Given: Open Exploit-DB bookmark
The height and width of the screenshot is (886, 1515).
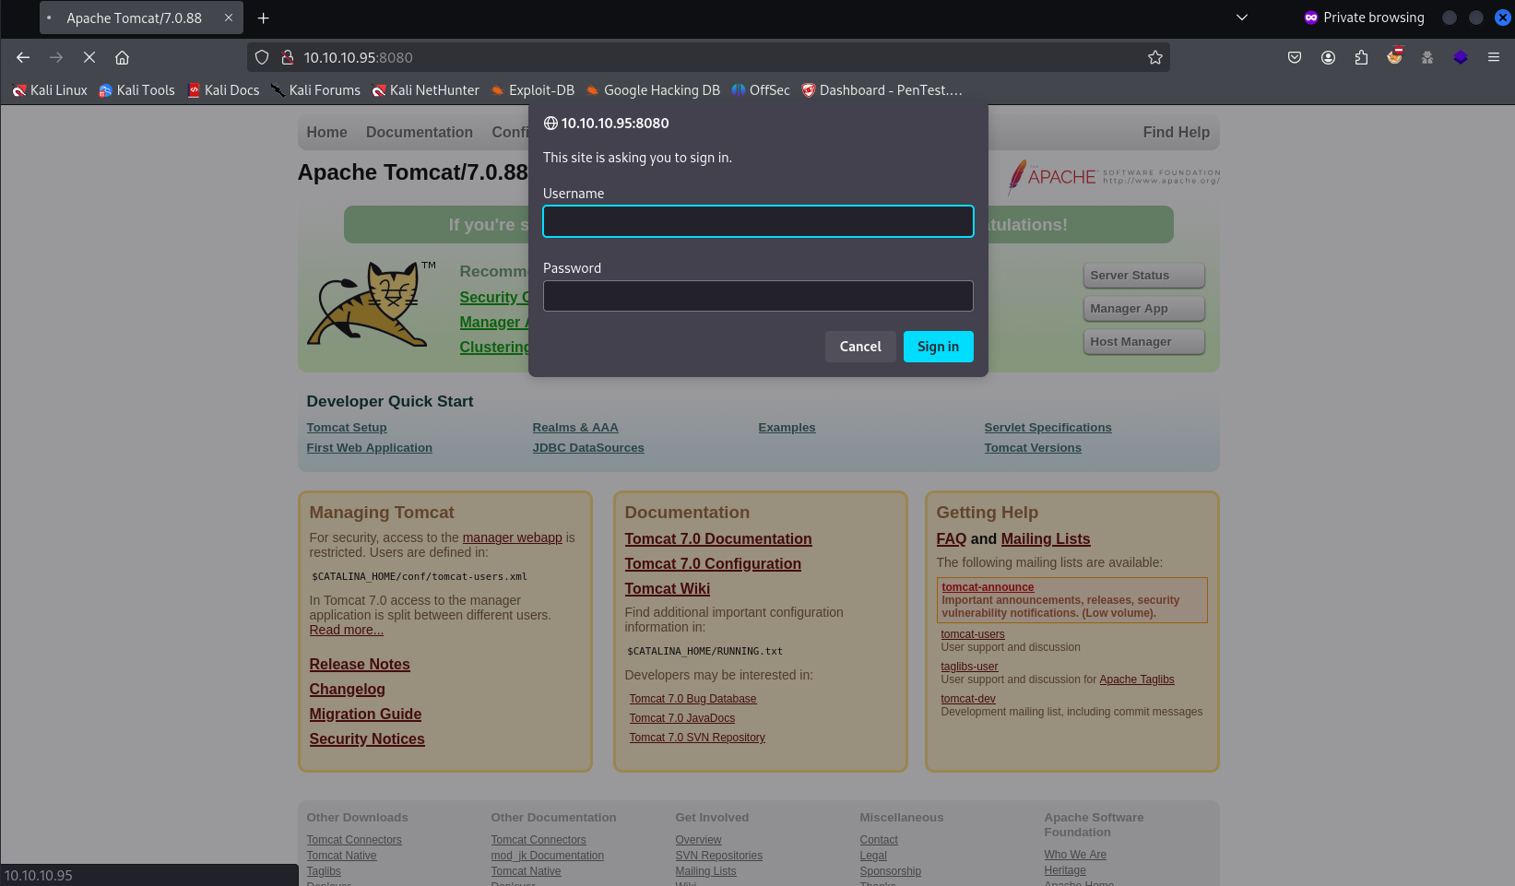Looking at the screenshot, I should [532, 90].
